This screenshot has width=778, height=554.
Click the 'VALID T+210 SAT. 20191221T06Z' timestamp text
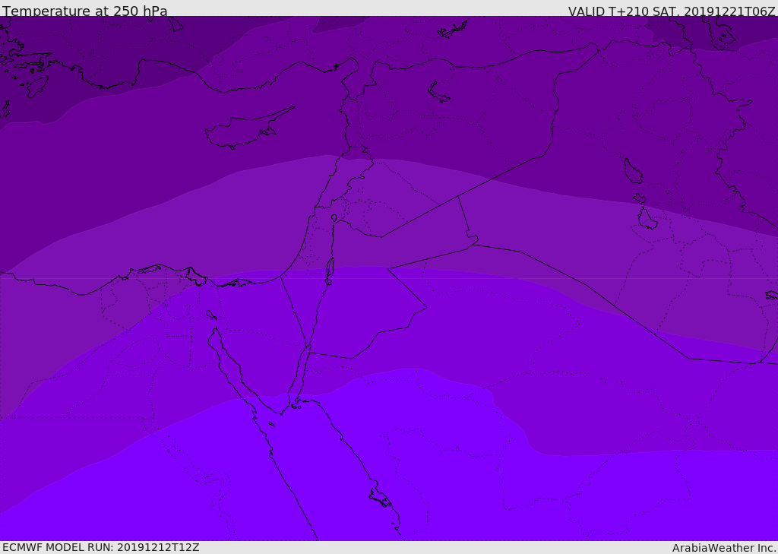pos(672,11)
